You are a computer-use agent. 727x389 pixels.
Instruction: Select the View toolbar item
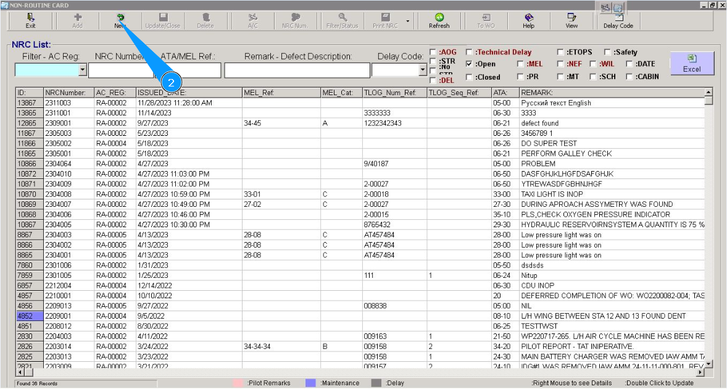[571, 20]
